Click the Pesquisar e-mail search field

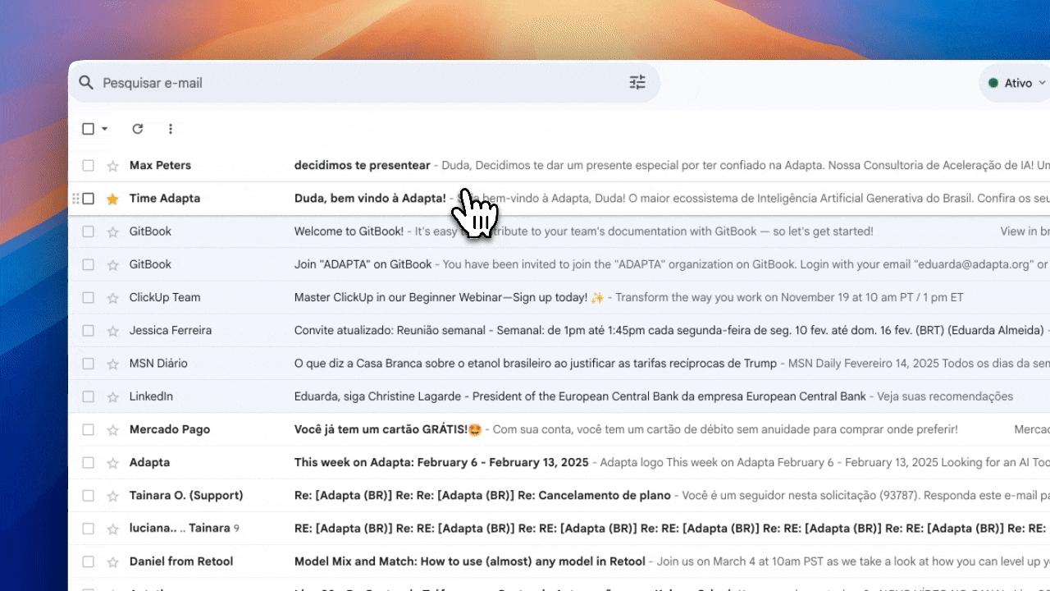(328, 83)
